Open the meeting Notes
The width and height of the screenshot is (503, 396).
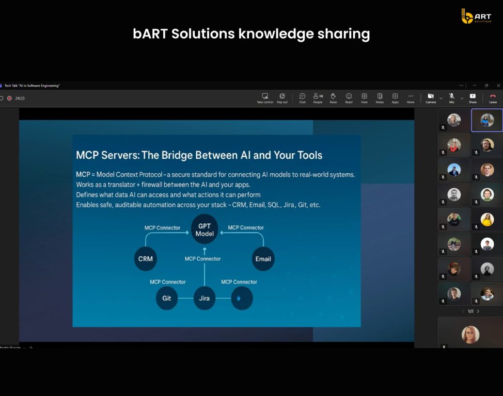[x=380, y=98]
